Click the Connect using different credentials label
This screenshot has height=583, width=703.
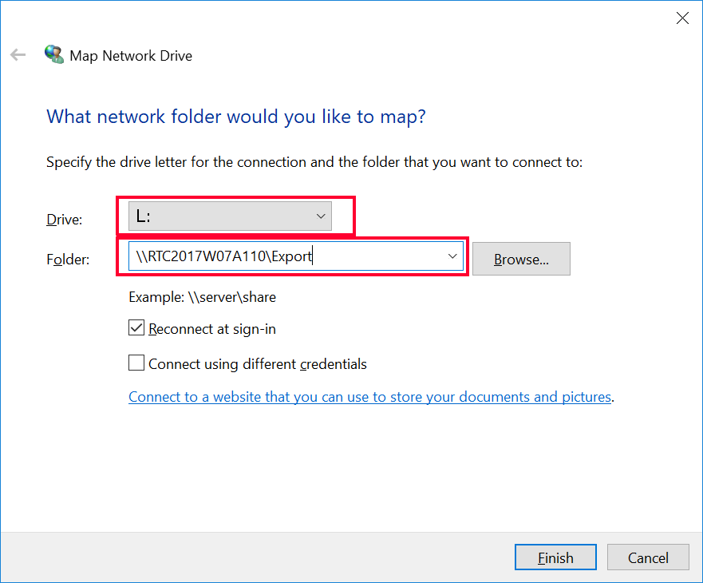coord(258,364)
